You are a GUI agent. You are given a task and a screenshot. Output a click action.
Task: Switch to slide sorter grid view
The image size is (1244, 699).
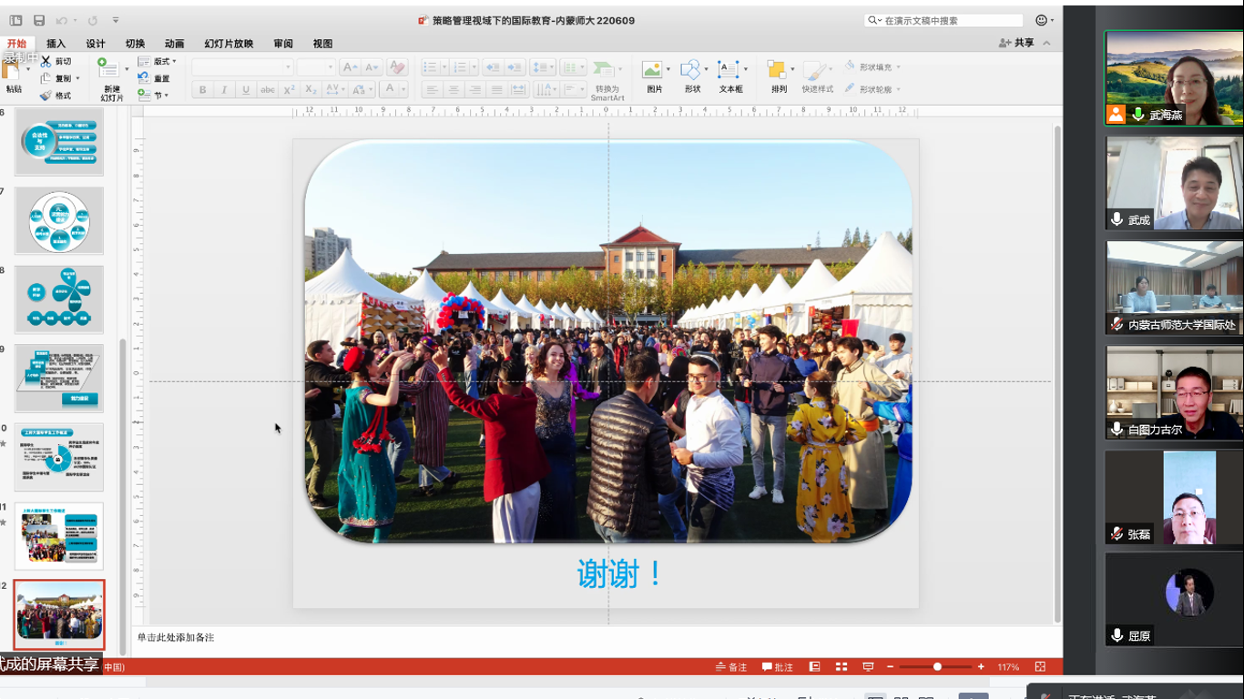[841, 667]
